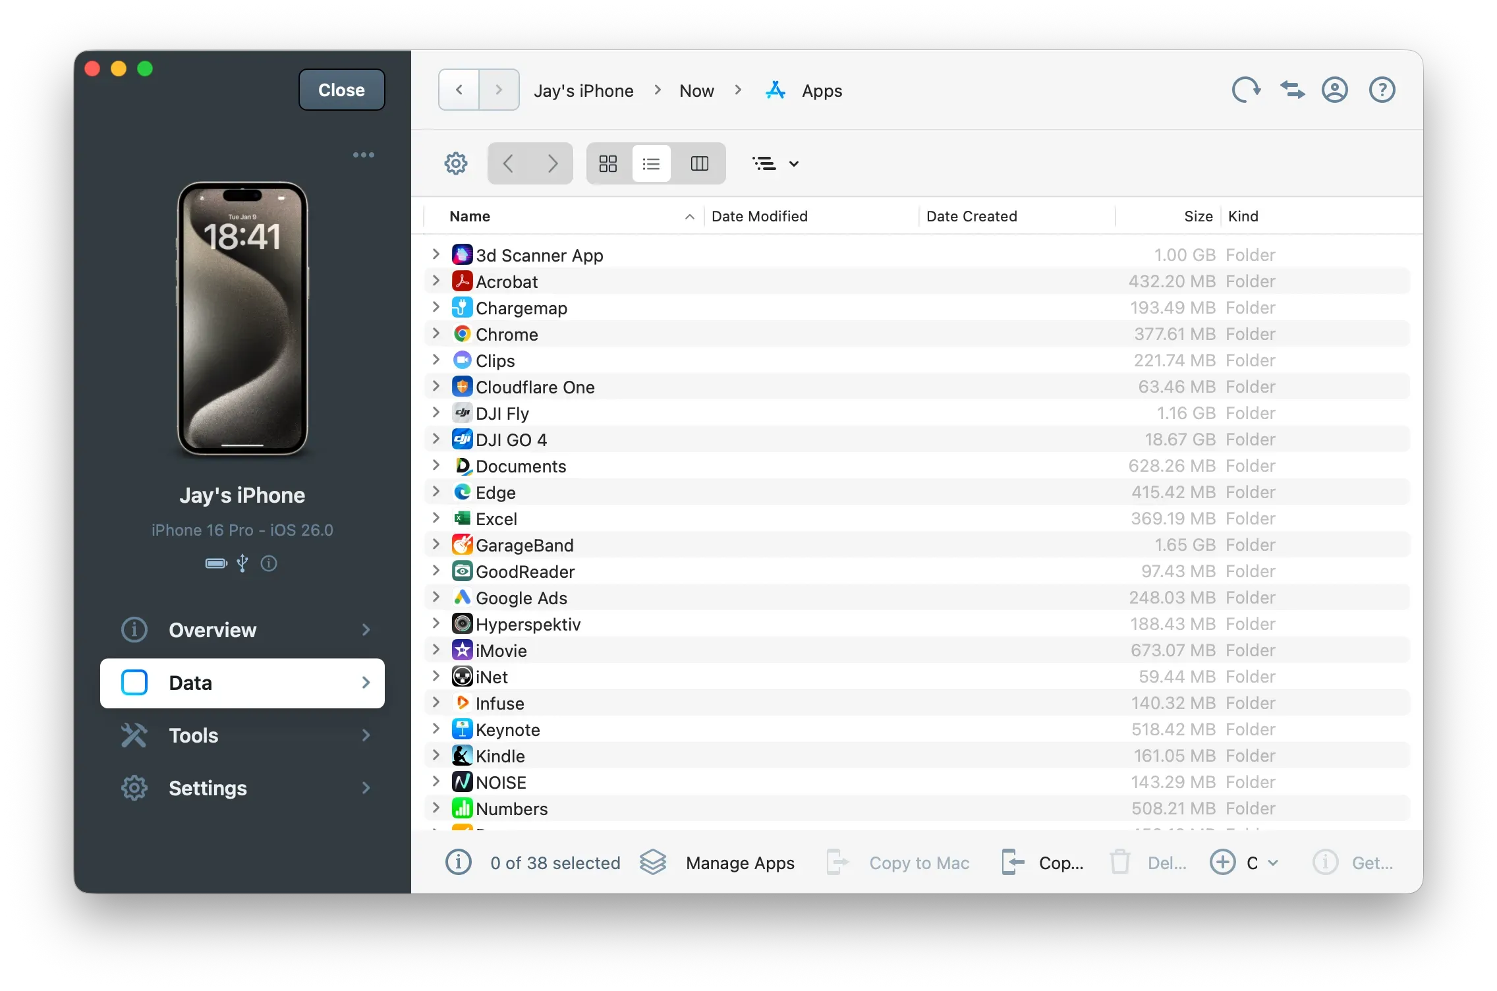Screen dimensions: 1497x991
Task: Click the sync arrows icon in toolbar
Action: pos(1291,90)
